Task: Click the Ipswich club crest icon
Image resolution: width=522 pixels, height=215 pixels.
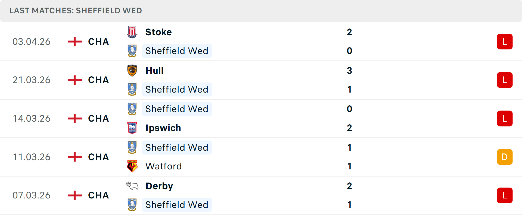Action: (x=132, y=128)
